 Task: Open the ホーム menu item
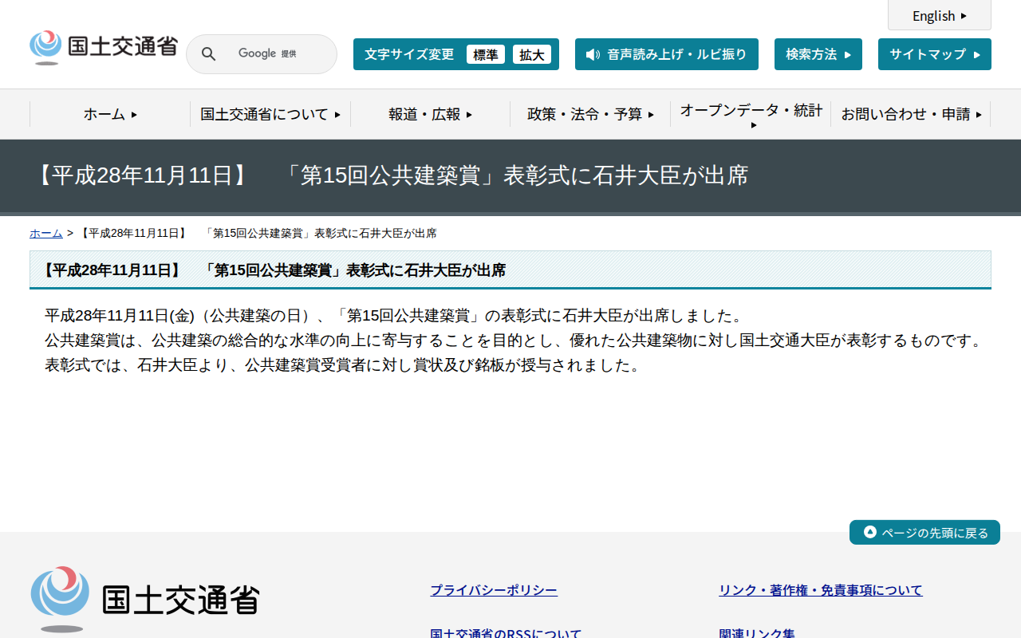(110, 114)
